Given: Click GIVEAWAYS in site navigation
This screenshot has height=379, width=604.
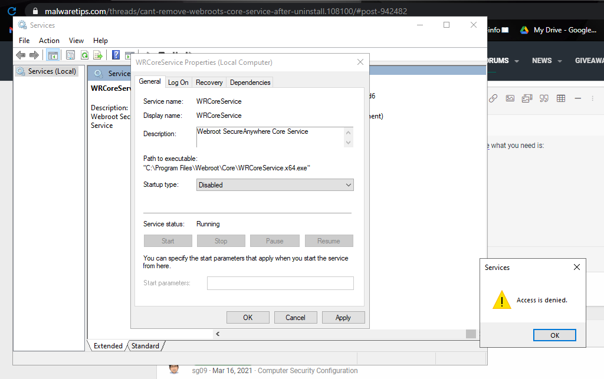Looking at the screenshot, I should [589, 61].
